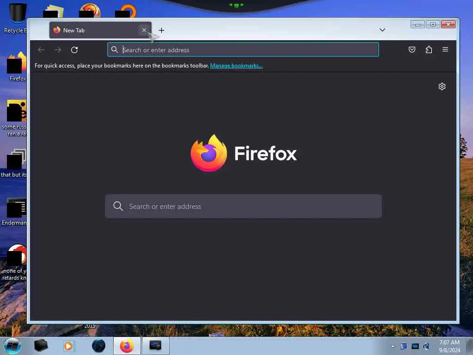Screen dimensions: 473x355
Task: Focus the top address bar
Action: pos(243,49)
